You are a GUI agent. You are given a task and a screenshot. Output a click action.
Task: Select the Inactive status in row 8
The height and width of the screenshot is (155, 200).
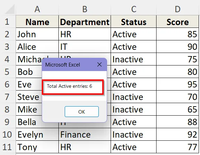pos(134,109)
